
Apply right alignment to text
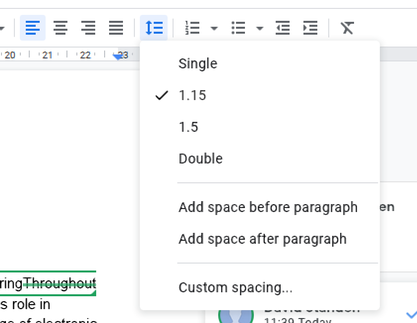pos(88,28)
